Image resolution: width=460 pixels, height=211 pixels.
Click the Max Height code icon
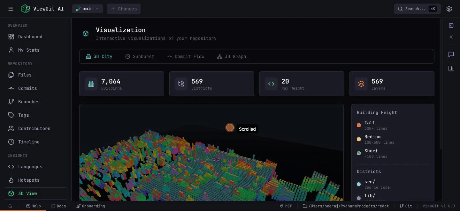(271, 84)
